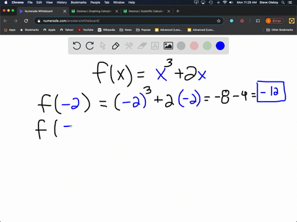Click the red extension icon

tap(242, 21)
